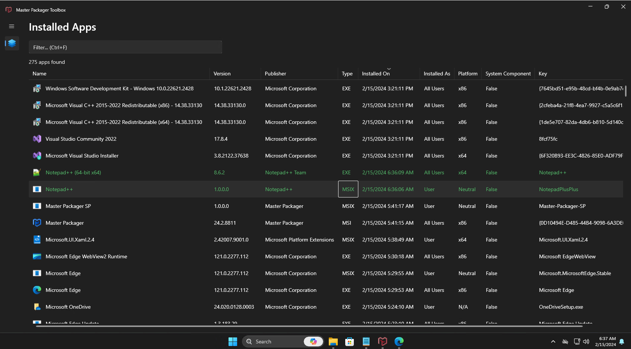Click the Edge WebView2 Runtime icon

pos(37,256)
